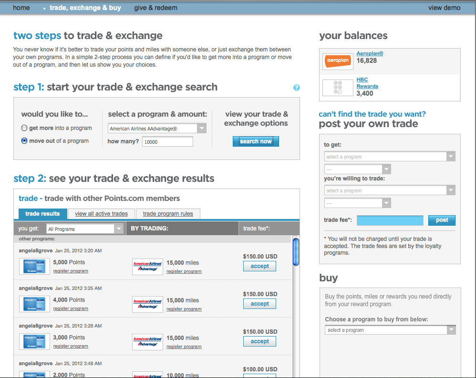476x378 pixels.
Task: Open the American Airlines AAdvantage program dropdown
Action: click(157, 129)
